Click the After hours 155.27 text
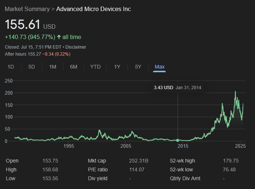Screen dimensions: 255x189 23,54
